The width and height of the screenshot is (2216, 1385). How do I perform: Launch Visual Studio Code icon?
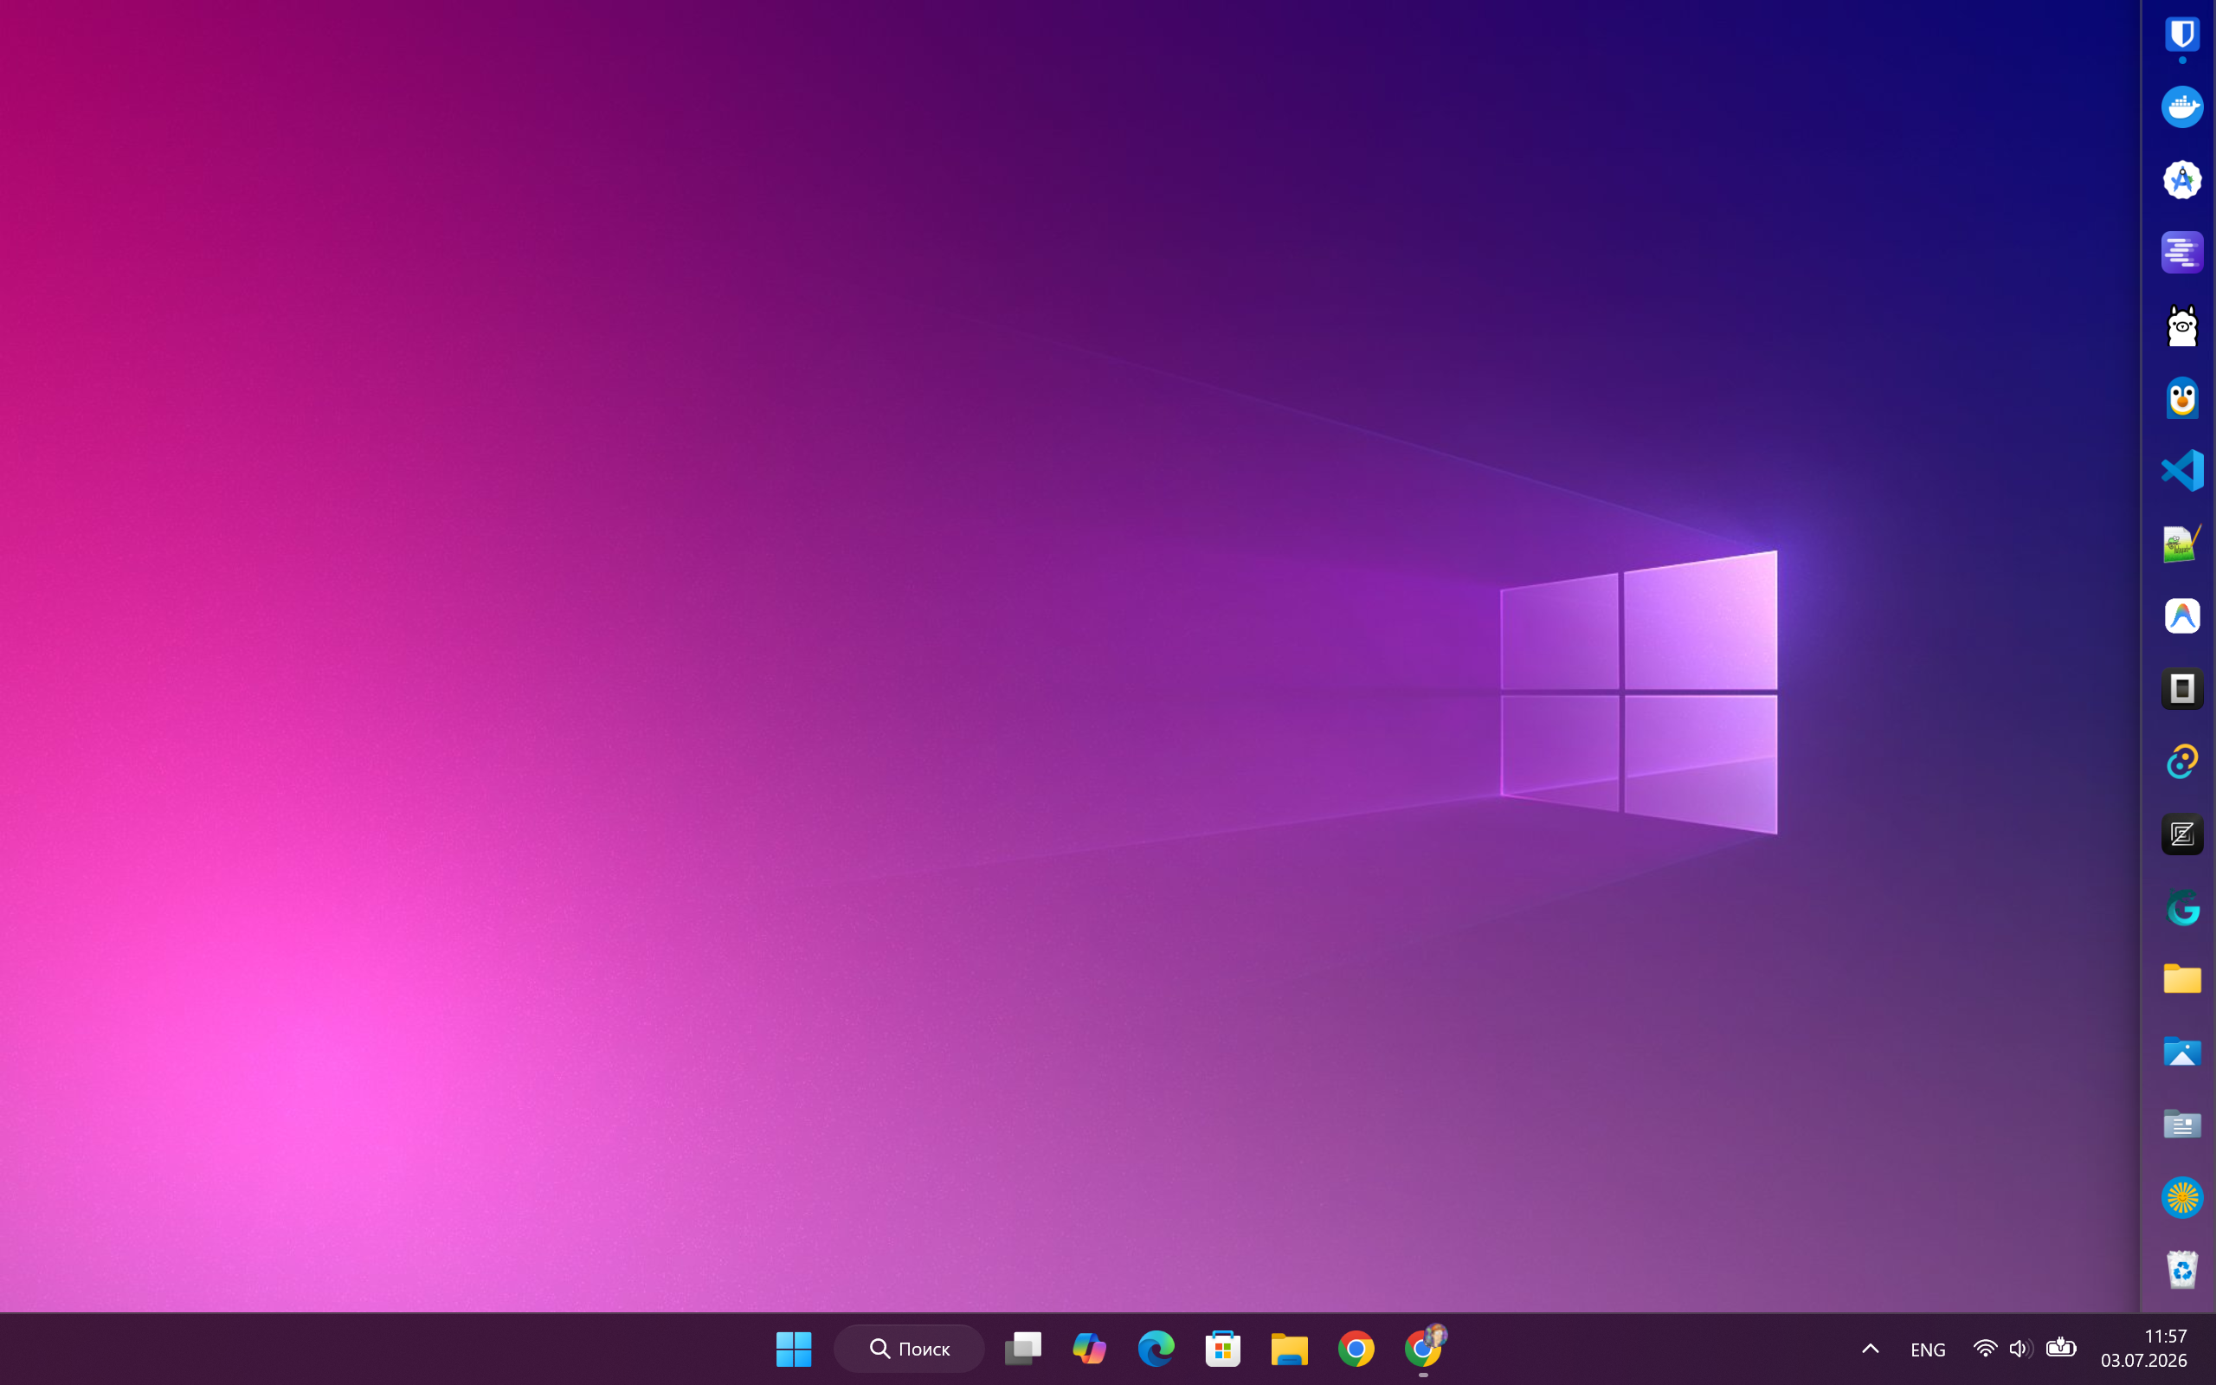click(2182, 471)
